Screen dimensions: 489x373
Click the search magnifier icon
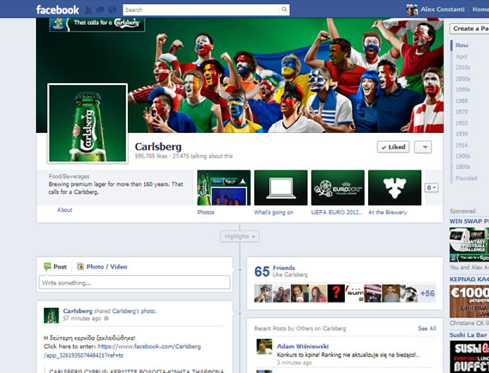[x=284, y=9]
